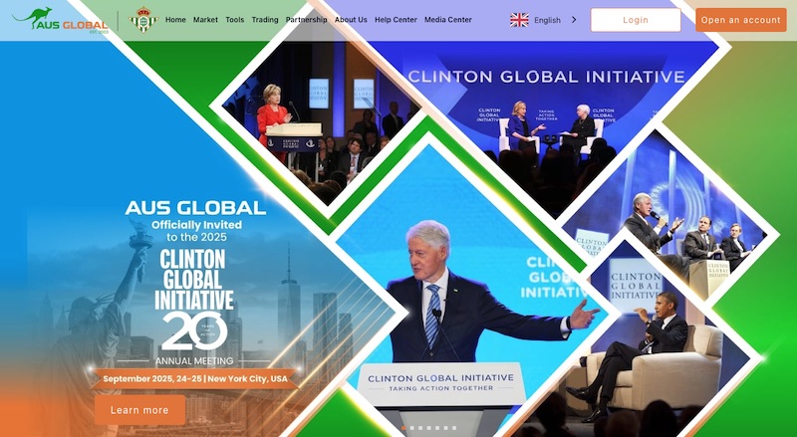This screenshot has width=797, height=437.
Task: Open the Market menu
Action: coord(205,20)
